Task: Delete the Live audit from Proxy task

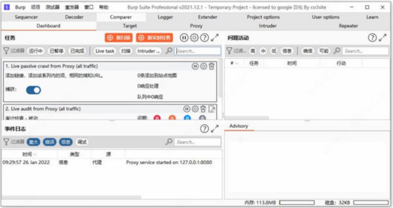Action: click(x=203, y=109)
